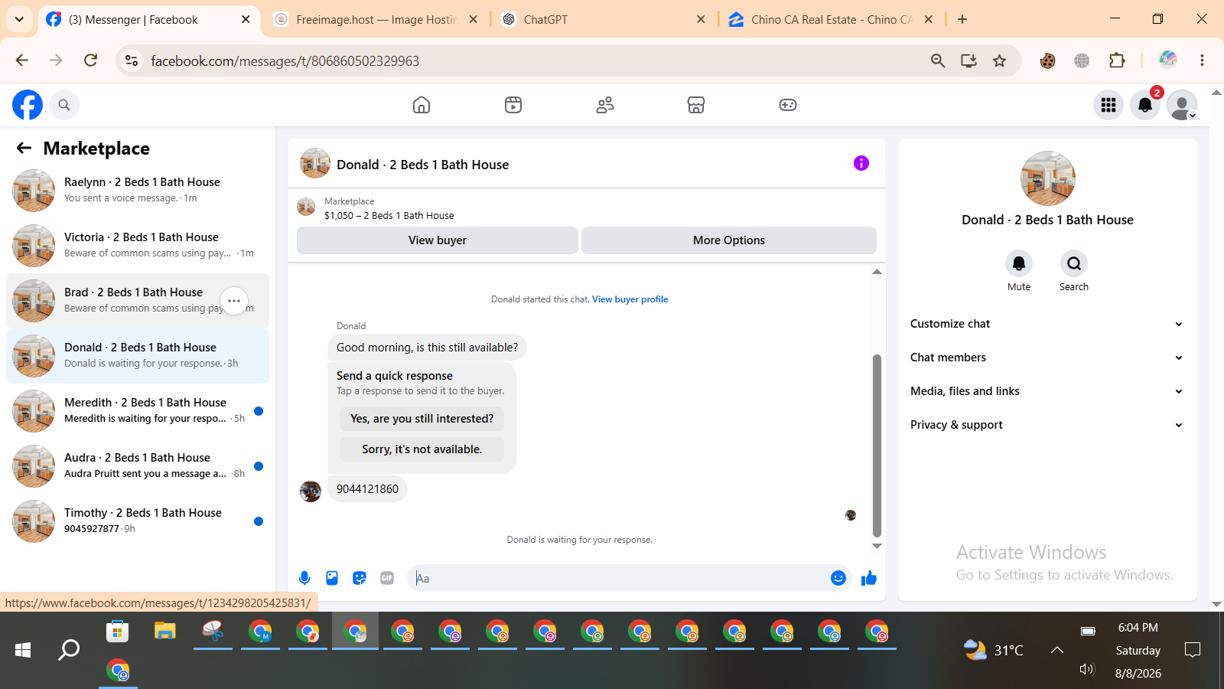This screenshot has width=1224, height=689.
Task: Open the Facebook search icon
Action: coord(64,105)
